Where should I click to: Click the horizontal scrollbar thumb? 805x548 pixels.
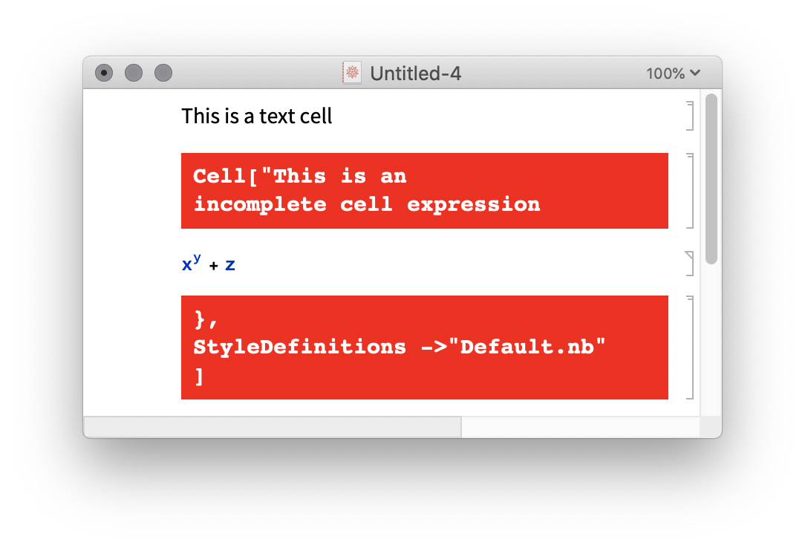(273, 427)
